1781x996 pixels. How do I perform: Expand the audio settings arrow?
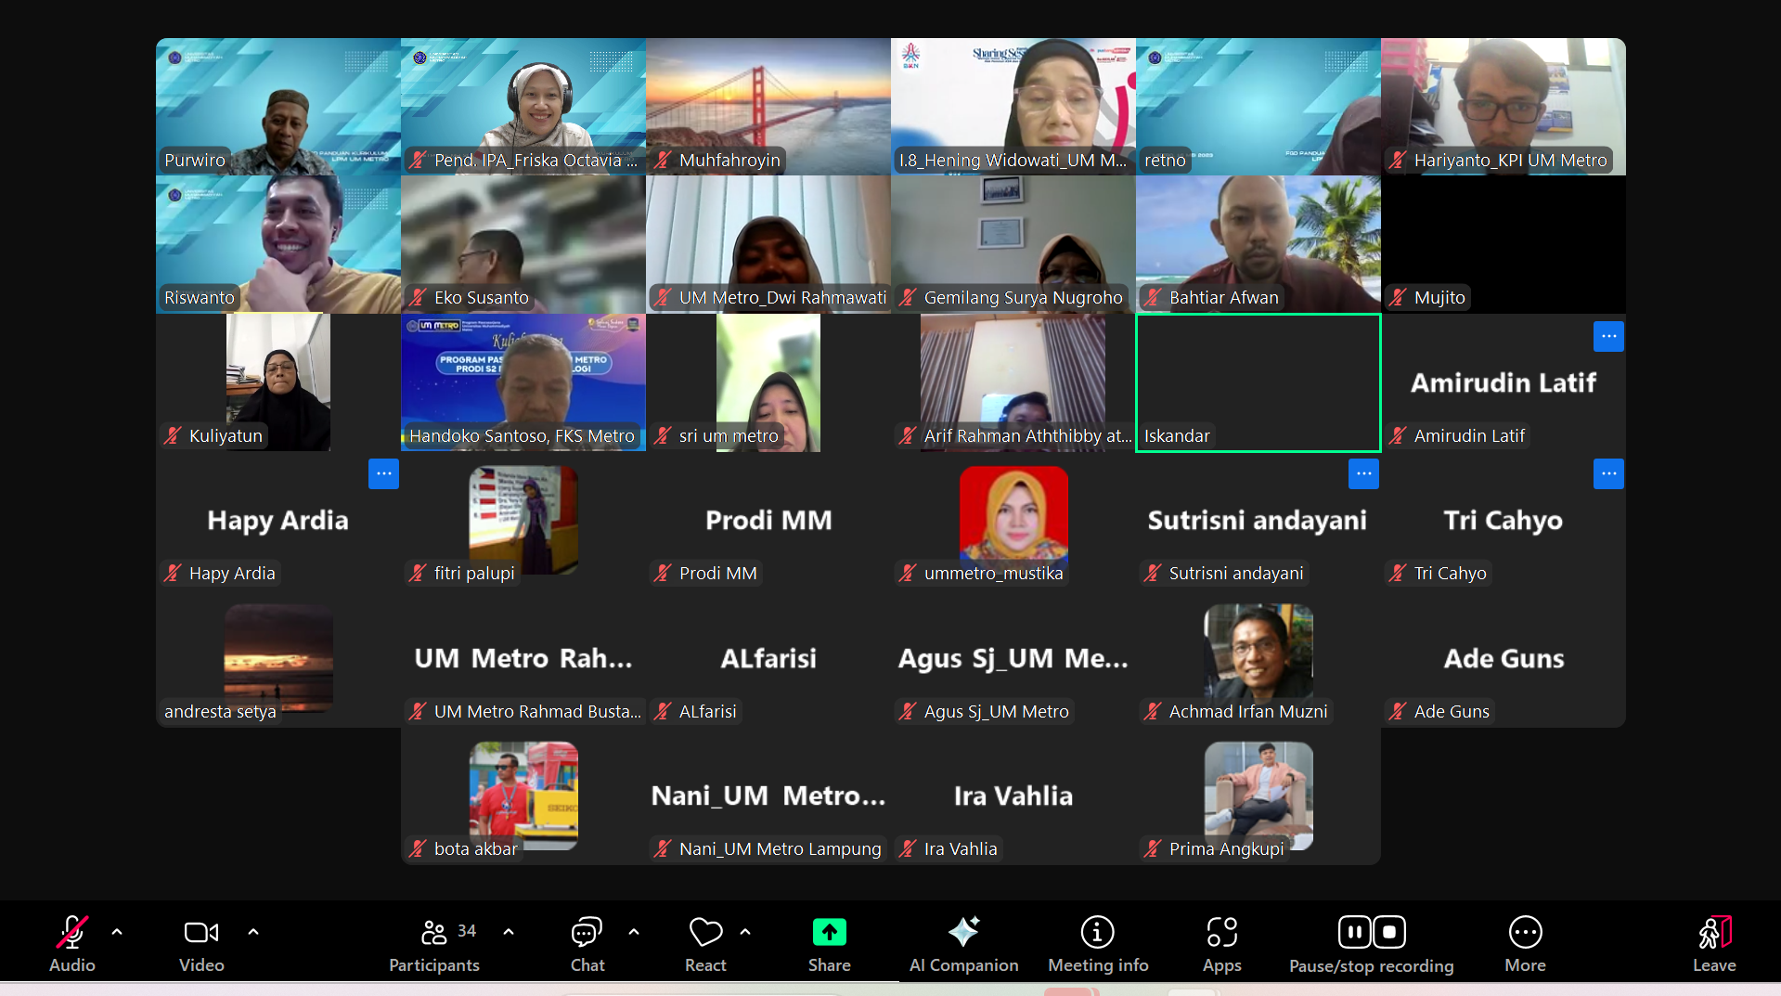click(x=117, y=931)
